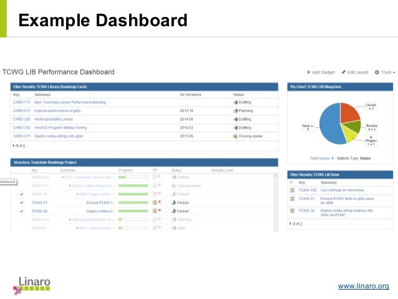Click issue type icon for TCWG-31 in Done list
Image resolution: width=398 pixels, height=299 pixels.
pos(293,199)
